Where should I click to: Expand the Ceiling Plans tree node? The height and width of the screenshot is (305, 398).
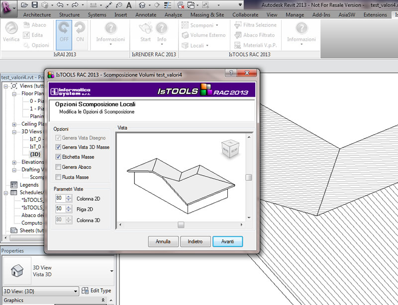coord(14,124)
